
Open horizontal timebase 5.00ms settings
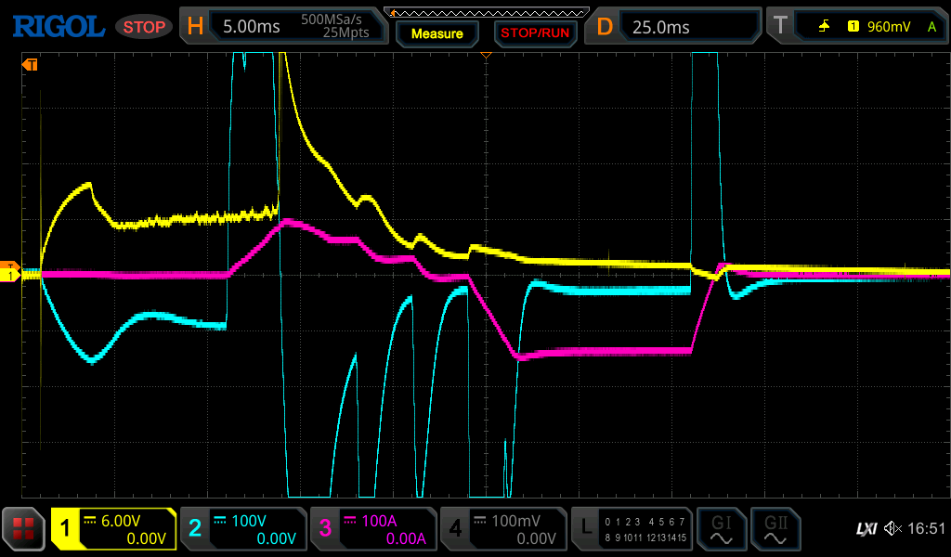pyautogui.click(x=283, y=27)
